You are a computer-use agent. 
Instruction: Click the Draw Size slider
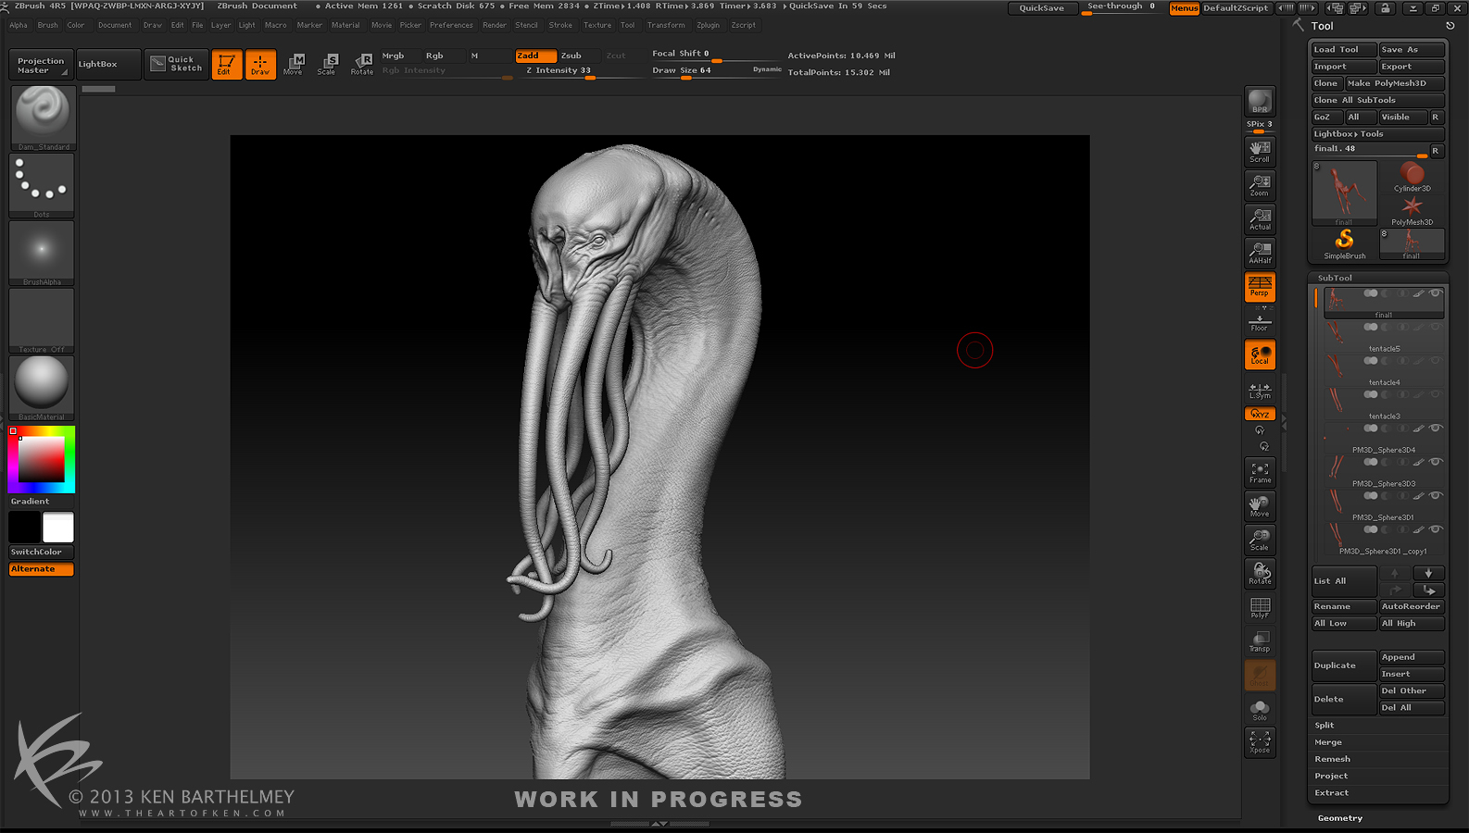(x=713, y=71)
